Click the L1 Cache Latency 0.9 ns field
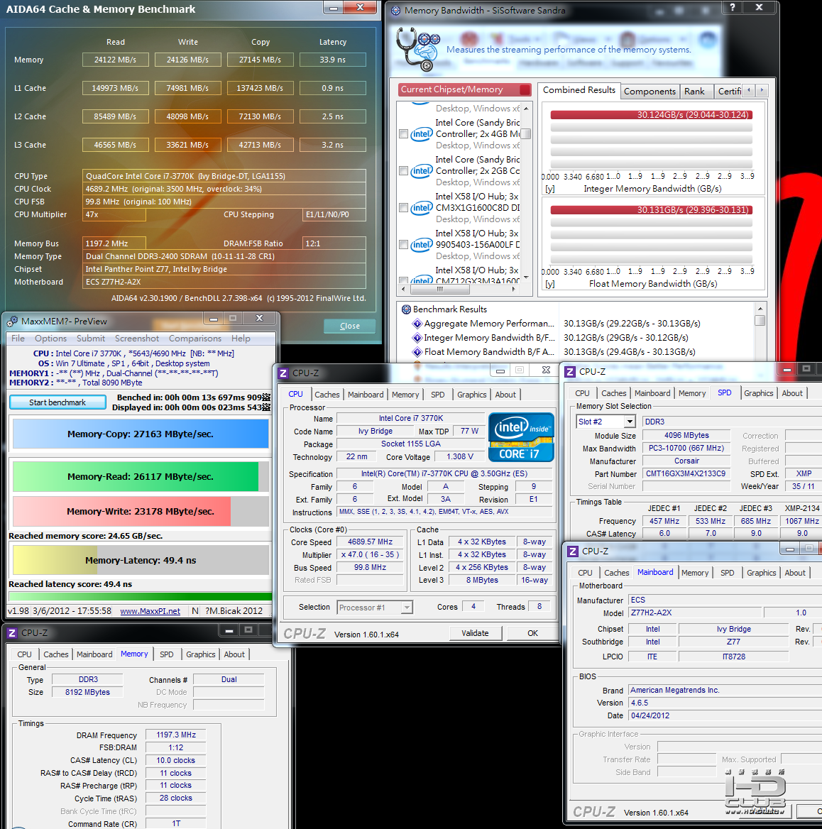Image resolution: width=822 pixels, height=829 pixels. click(x=332, y=88)
